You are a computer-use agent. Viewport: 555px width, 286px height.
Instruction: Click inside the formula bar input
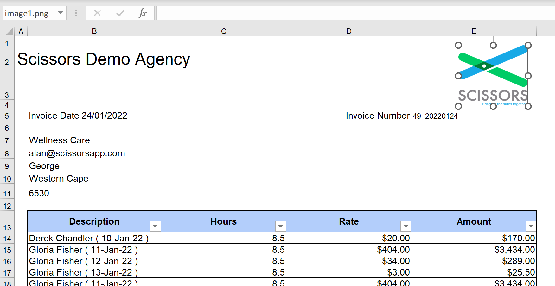(348, 13)
